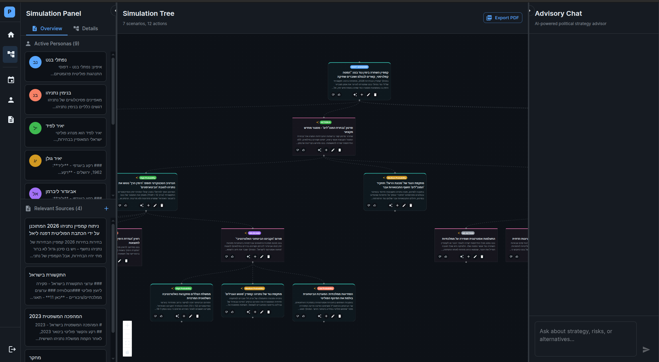This screenshot has height=362, width=659.
Task: Delete the Action A node using trash icon
Action: (x=339, y=150)
